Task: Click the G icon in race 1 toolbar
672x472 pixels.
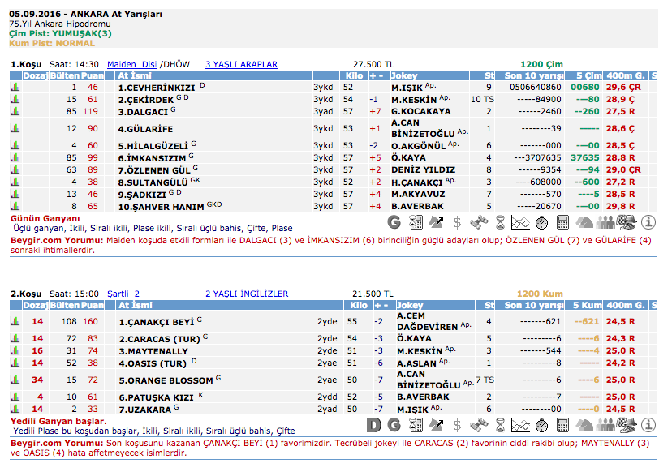Action: [394, 221]
